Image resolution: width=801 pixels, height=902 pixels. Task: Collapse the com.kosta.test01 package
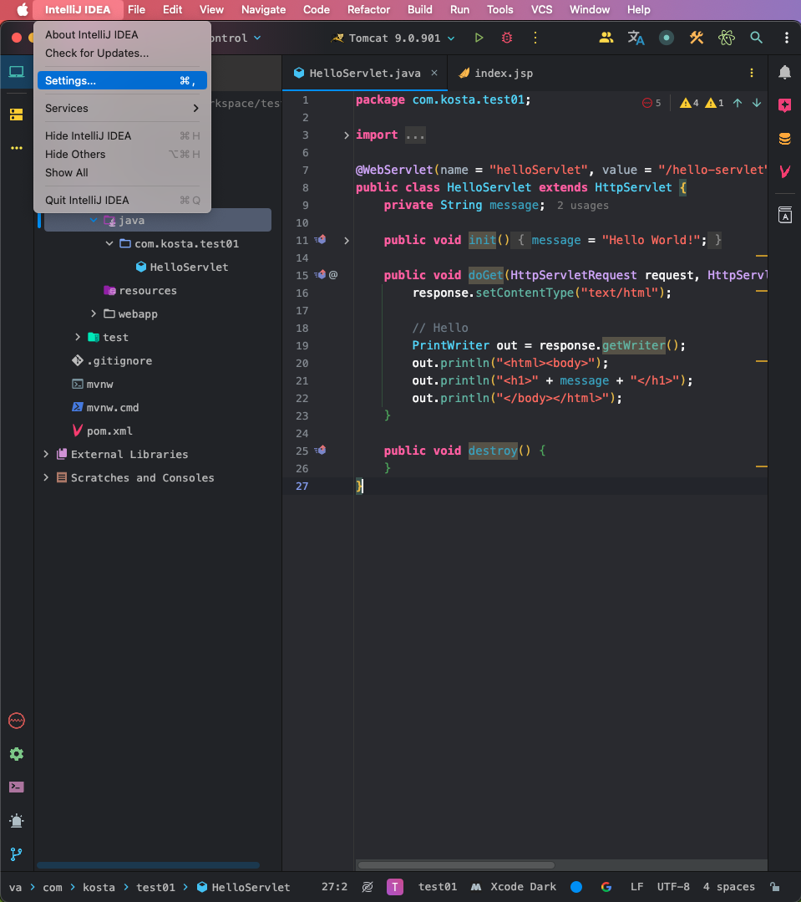[109, 244]
